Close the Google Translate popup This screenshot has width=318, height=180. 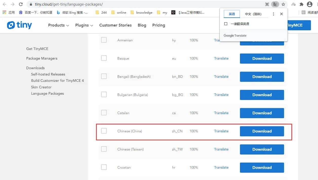pyautogui.click(x=281, y=14)
